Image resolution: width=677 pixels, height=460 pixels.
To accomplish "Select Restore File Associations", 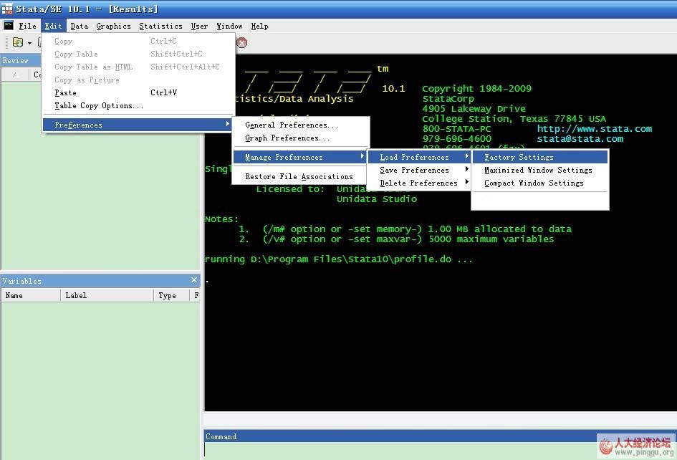I will (299, 177).
